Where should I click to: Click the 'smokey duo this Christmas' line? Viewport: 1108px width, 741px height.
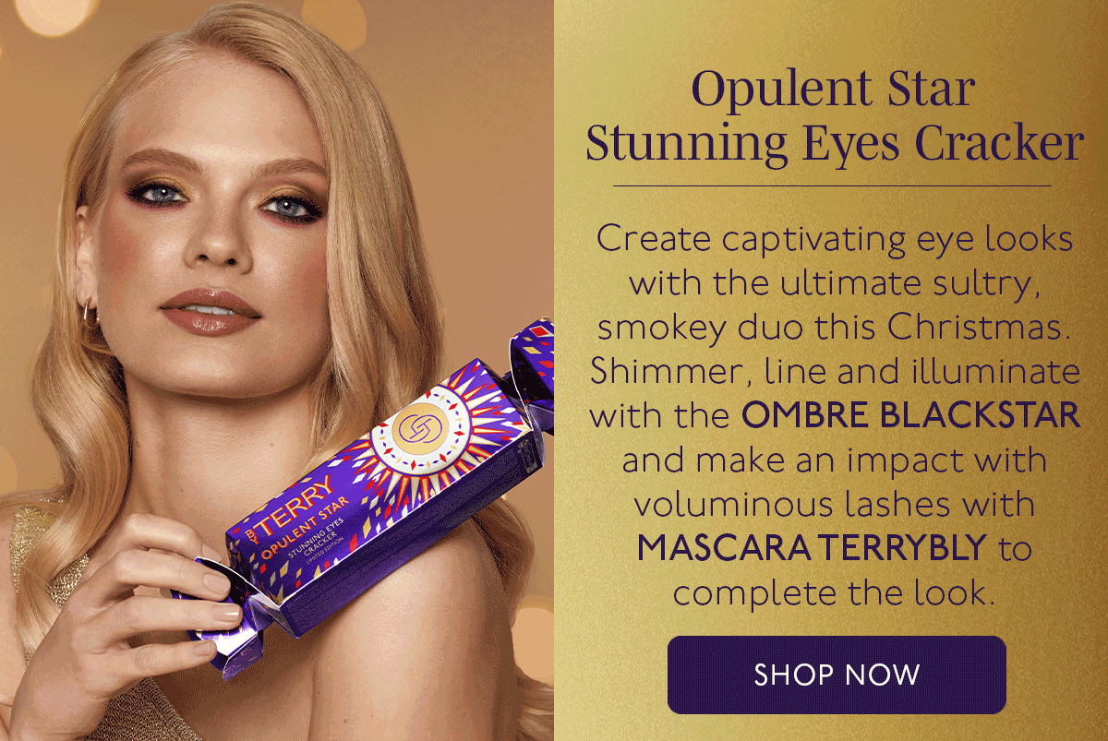[x=835, y=328]
